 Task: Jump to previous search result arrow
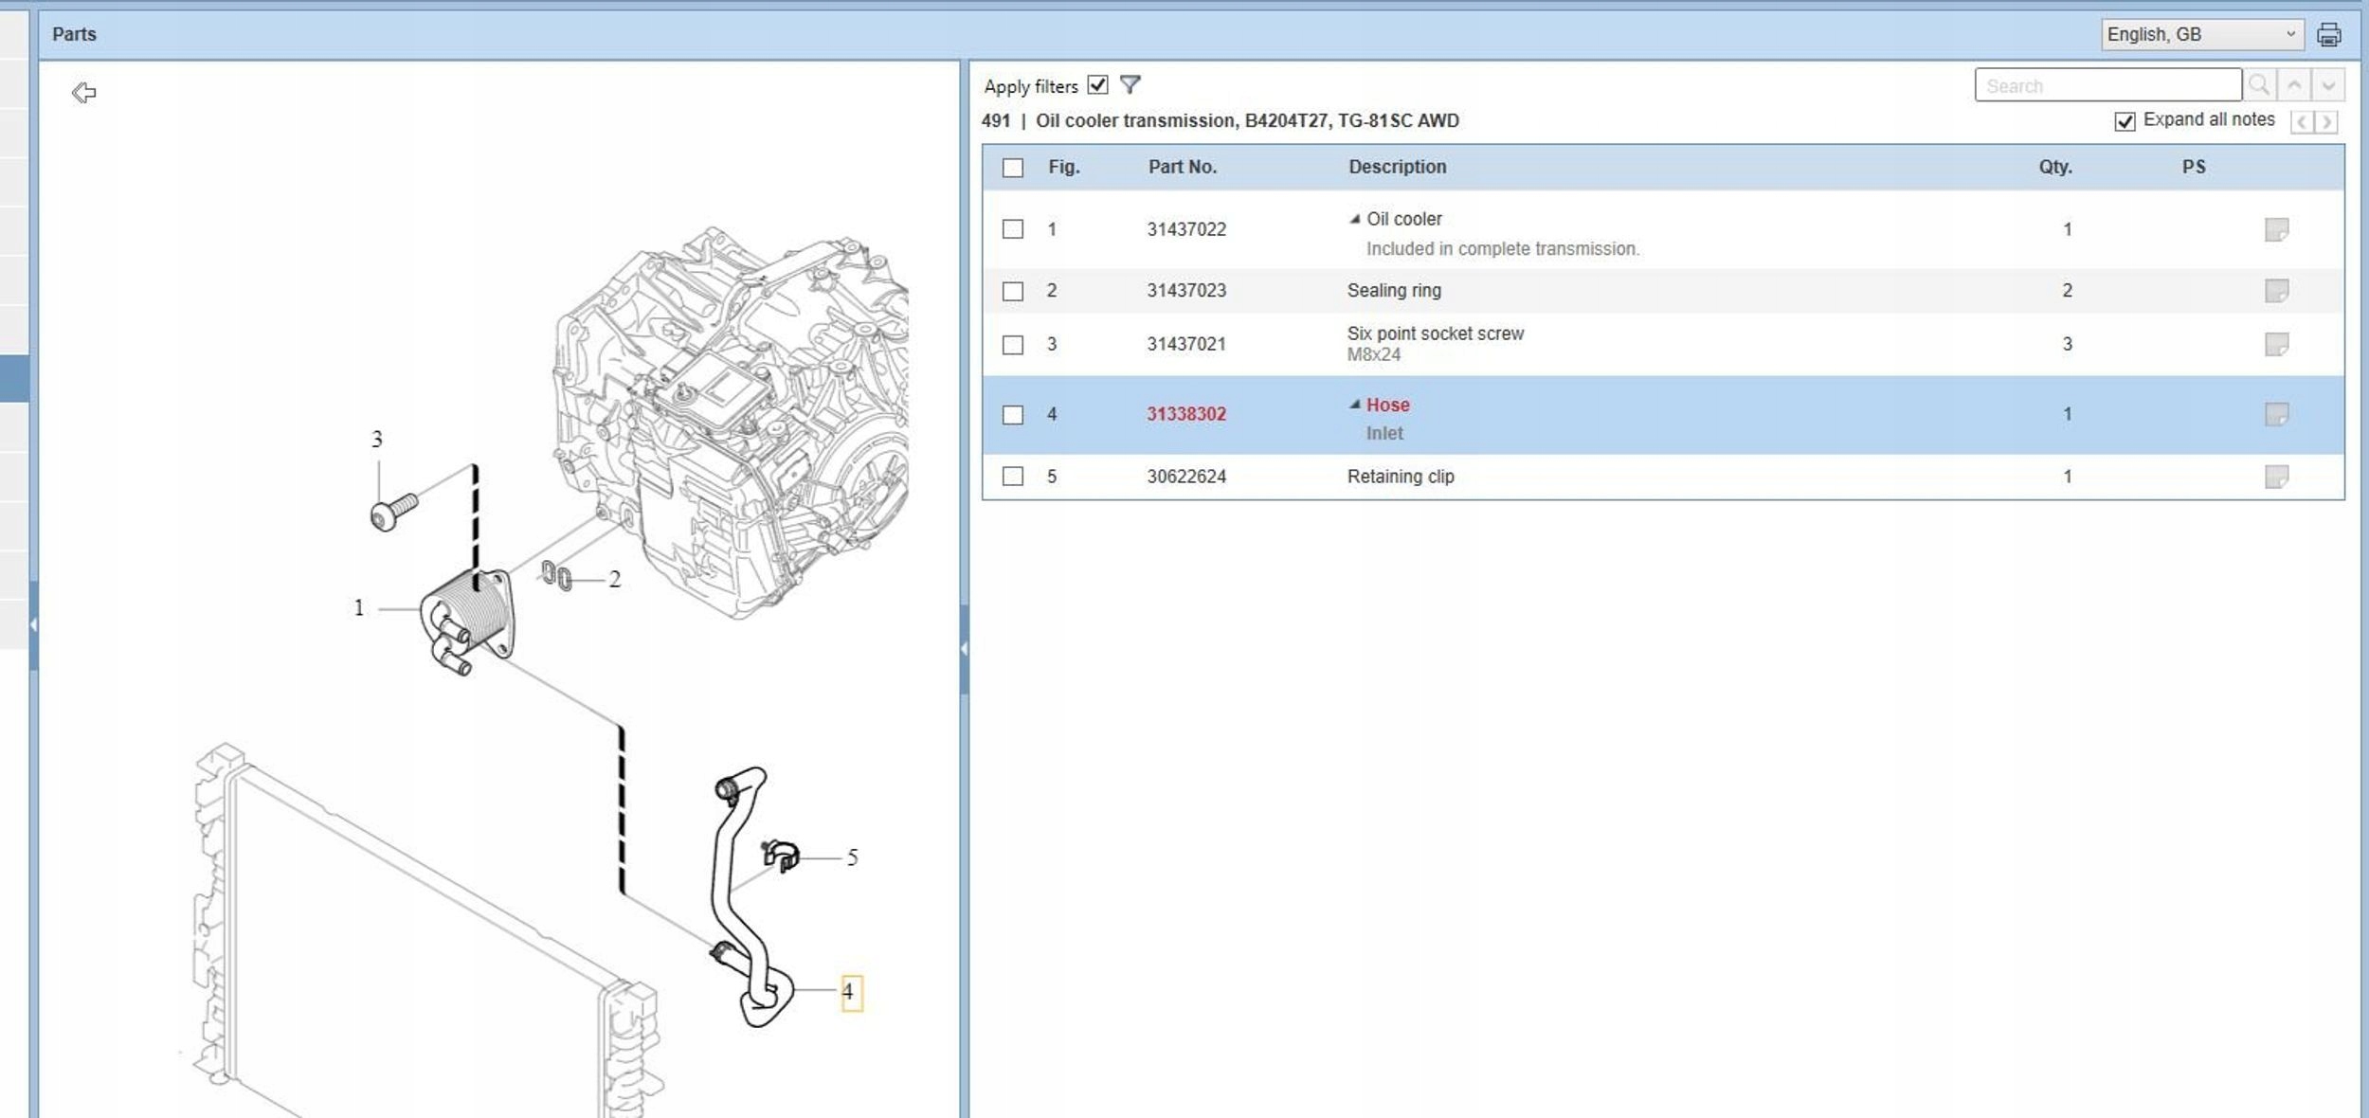[x=2294, y=85]
